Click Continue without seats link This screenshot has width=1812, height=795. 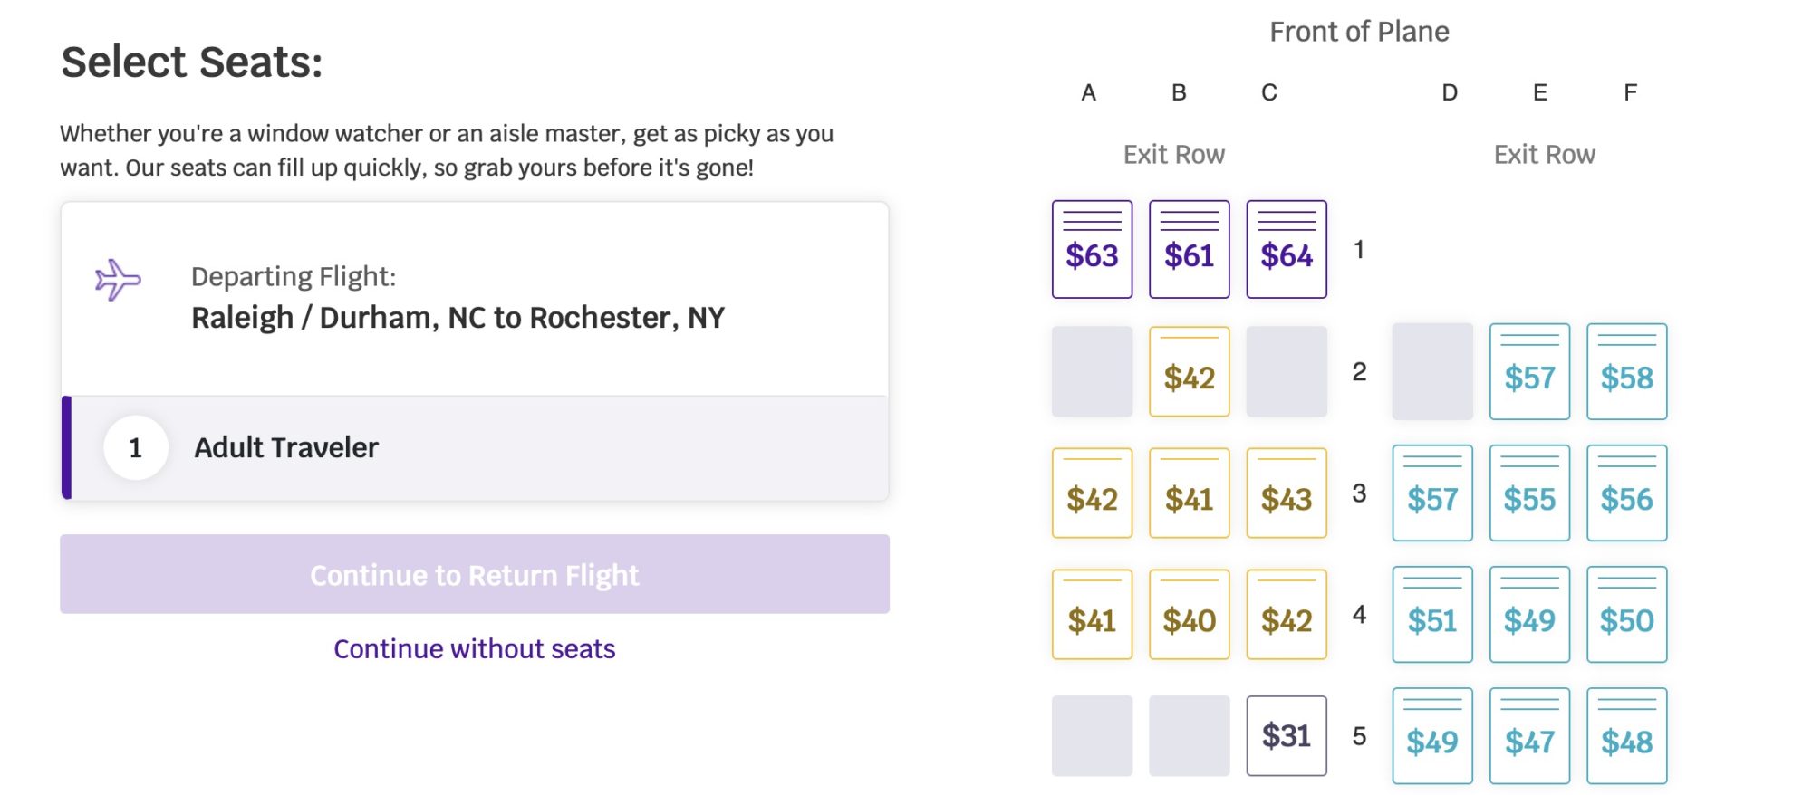click(x=475, y=648)
